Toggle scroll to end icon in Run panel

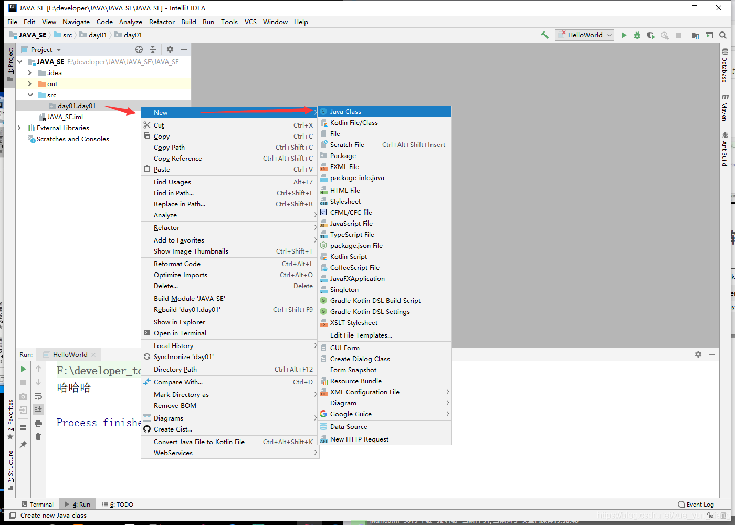(x=38, y=409)
